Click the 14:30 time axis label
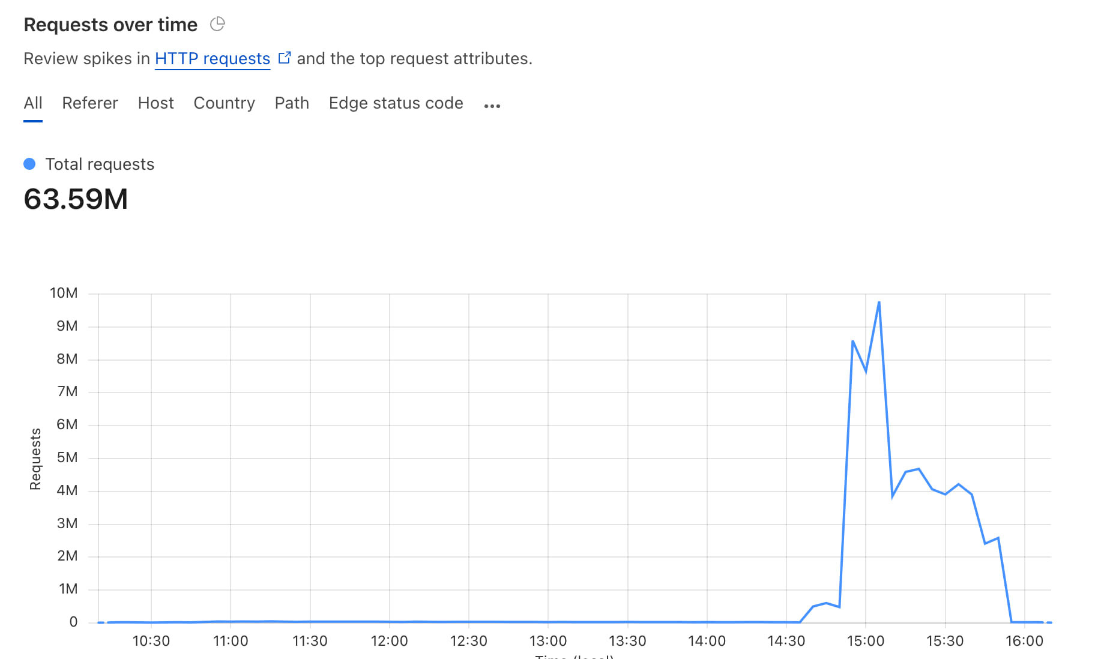1095x659 pixels. pos(786,641)
